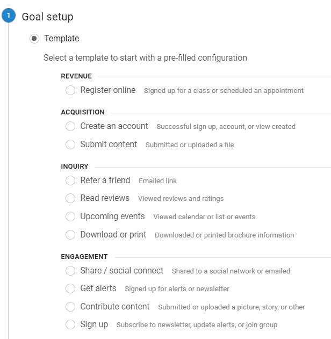Select the Contribute content option
The height and width of the screenshot is (339, 331).
70,307
